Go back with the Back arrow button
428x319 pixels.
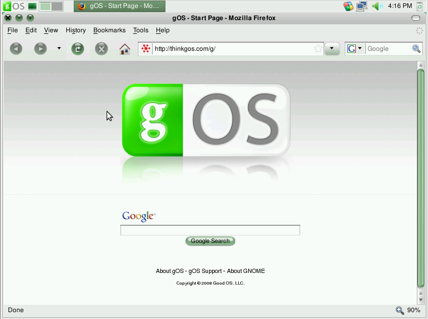(x=16, y=49)
